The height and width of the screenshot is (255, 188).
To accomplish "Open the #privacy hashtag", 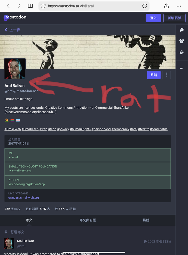I will pyautogui.click(x=63, y=129).
